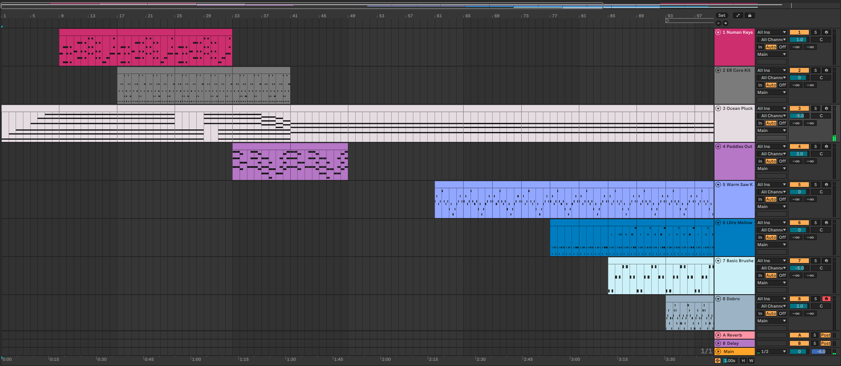Select the Main track header
841x366 pixels.
point(735,352)
